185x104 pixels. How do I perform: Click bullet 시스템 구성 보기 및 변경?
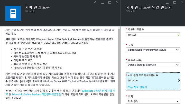(27, 49)
